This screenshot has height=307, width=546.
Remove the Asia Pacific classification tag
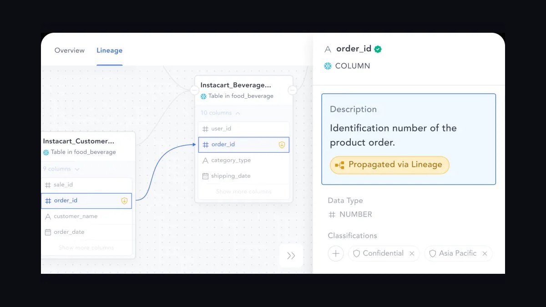[485, 253]
